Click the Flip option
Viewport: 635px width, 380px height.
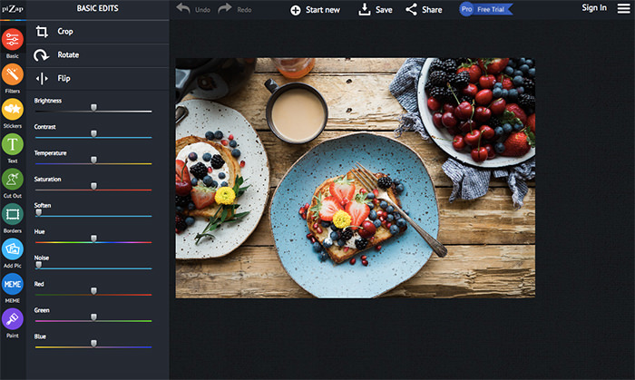(63, 78)
